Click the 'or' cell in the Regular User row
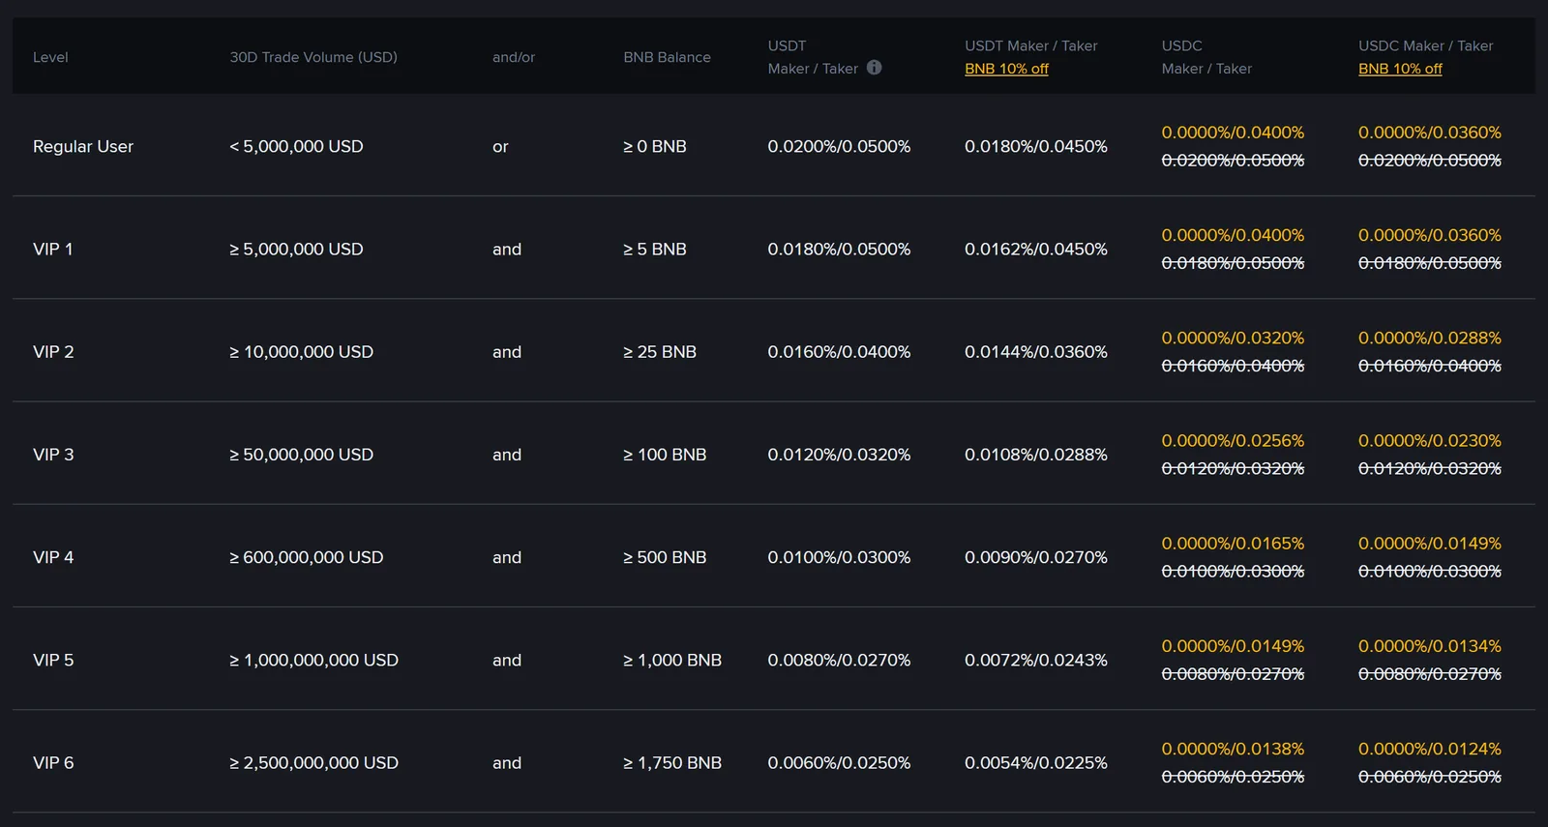 click(500, 147)
